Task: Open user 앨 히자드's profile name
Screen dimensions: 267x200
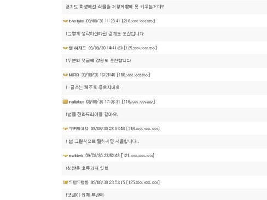Action: click(x=77, y=48)
